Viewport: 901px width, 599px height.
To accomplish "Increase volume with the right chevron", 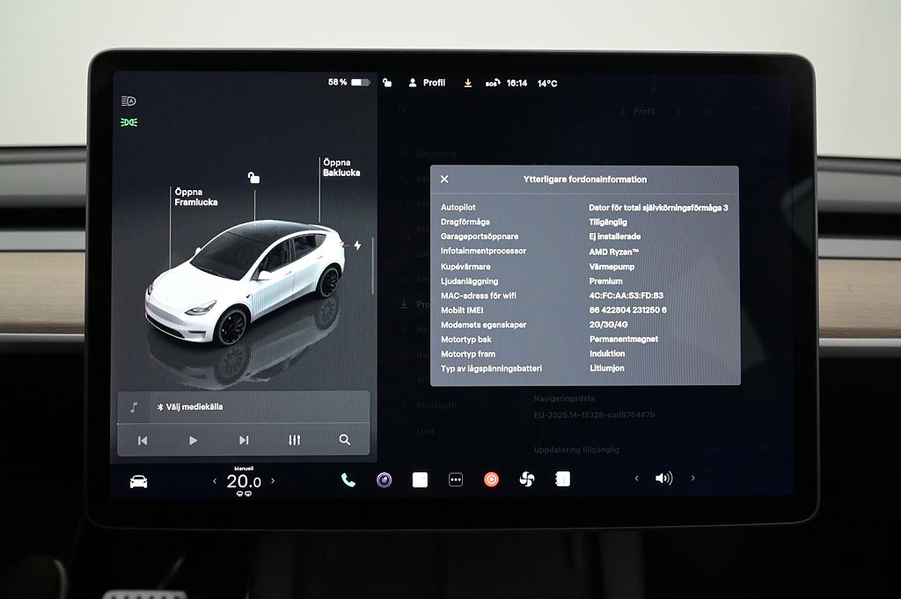I will click(692, 478).
